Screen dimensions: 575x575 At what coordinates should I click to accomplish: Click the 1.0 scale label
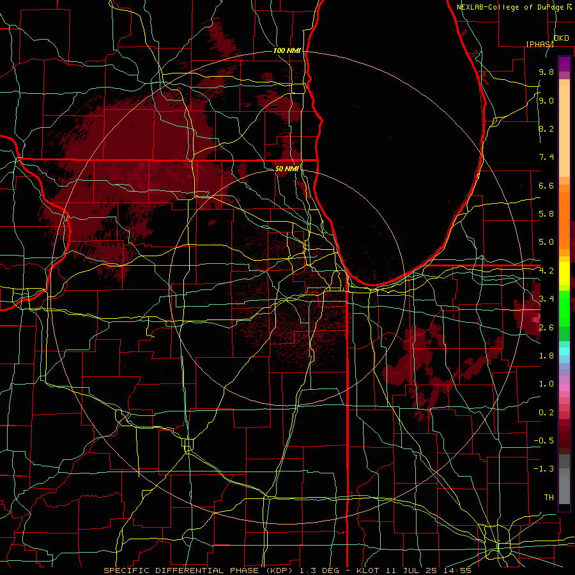[546, 384]
